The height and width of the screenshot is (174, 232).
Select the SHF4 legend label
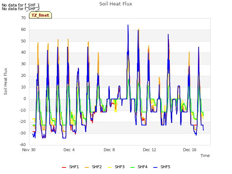click(142, 167)
